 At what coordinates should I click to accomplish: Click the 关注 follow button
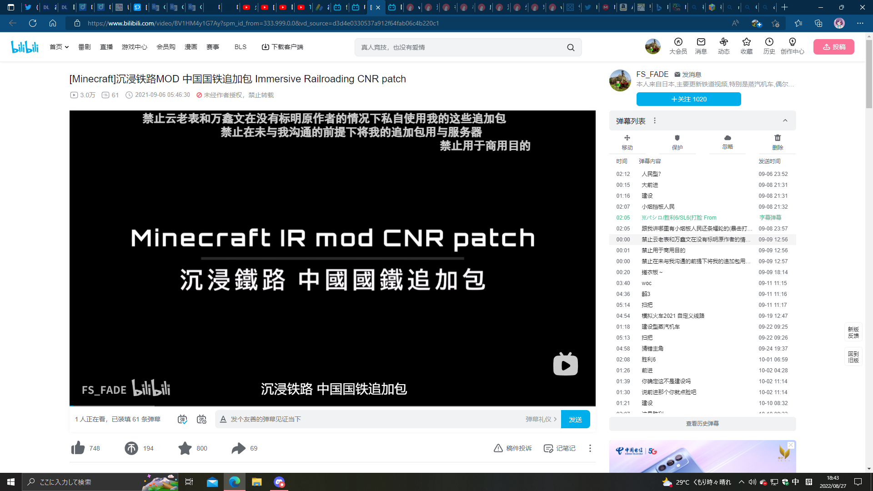[x=688, y=99]
